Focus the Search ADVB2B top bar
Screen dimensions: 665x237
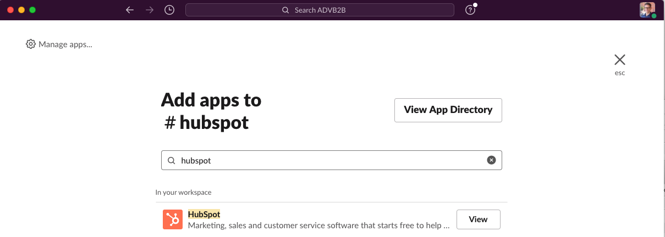pyautogui.click(x=320, y=10)
